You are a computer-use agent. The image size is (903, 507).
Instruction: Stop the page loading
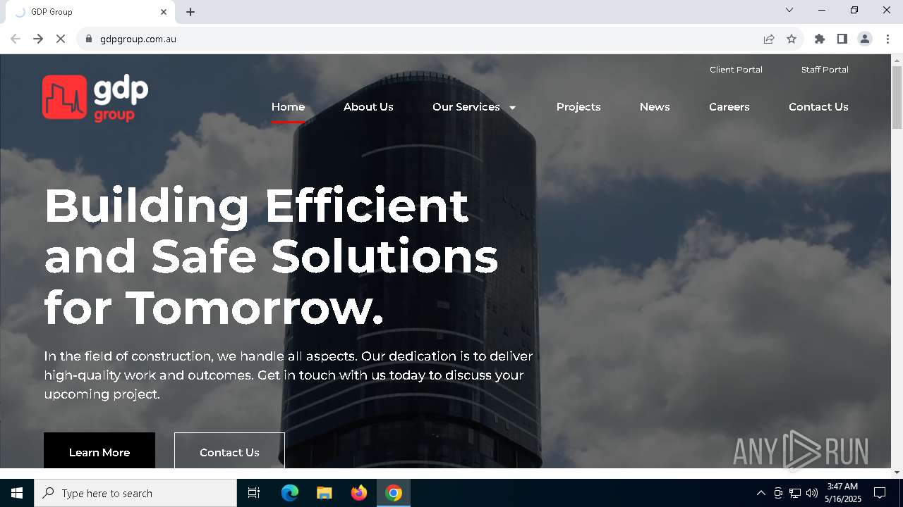[x=61, y=39]
